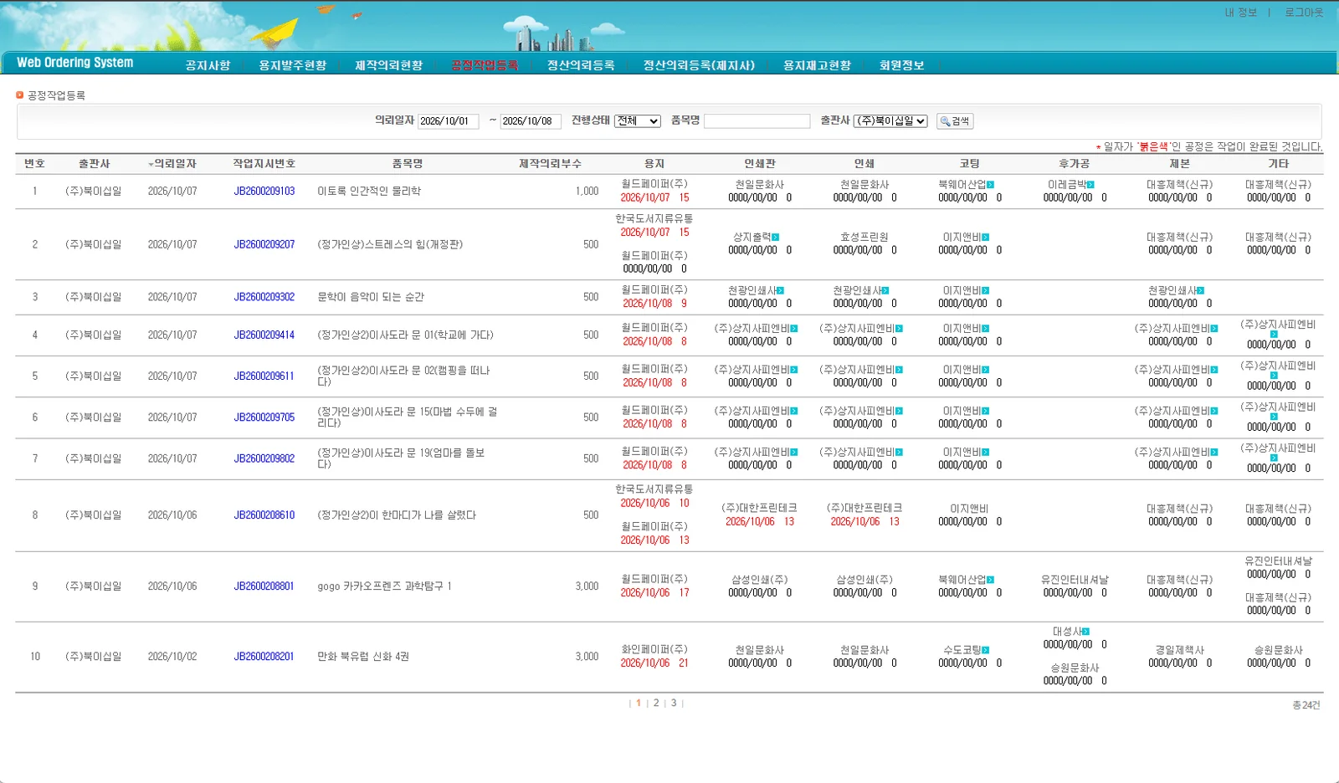
Task: Click the end date field 2026/10/08
Action: tap(531, 121)
